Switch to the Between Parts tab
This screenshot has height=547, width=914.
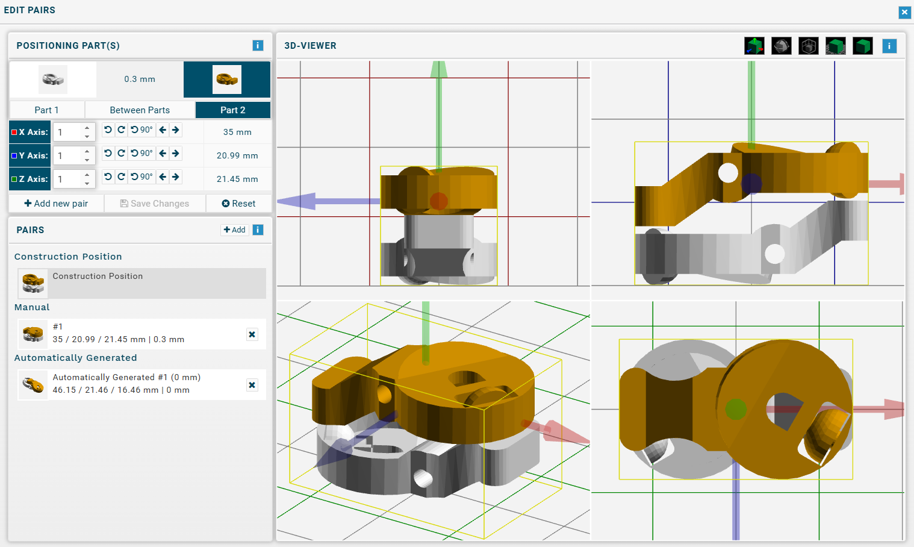[x=140, y=110]
